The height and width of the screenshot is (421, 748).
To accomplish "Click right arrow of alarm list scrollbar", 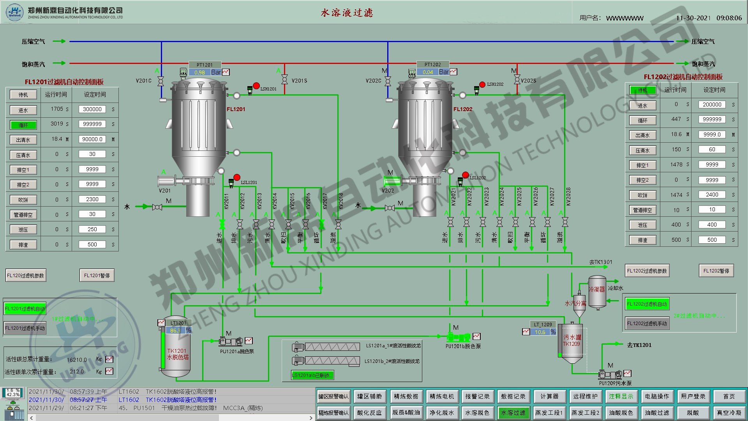I will pyautogui.click(x=310, y=417).
